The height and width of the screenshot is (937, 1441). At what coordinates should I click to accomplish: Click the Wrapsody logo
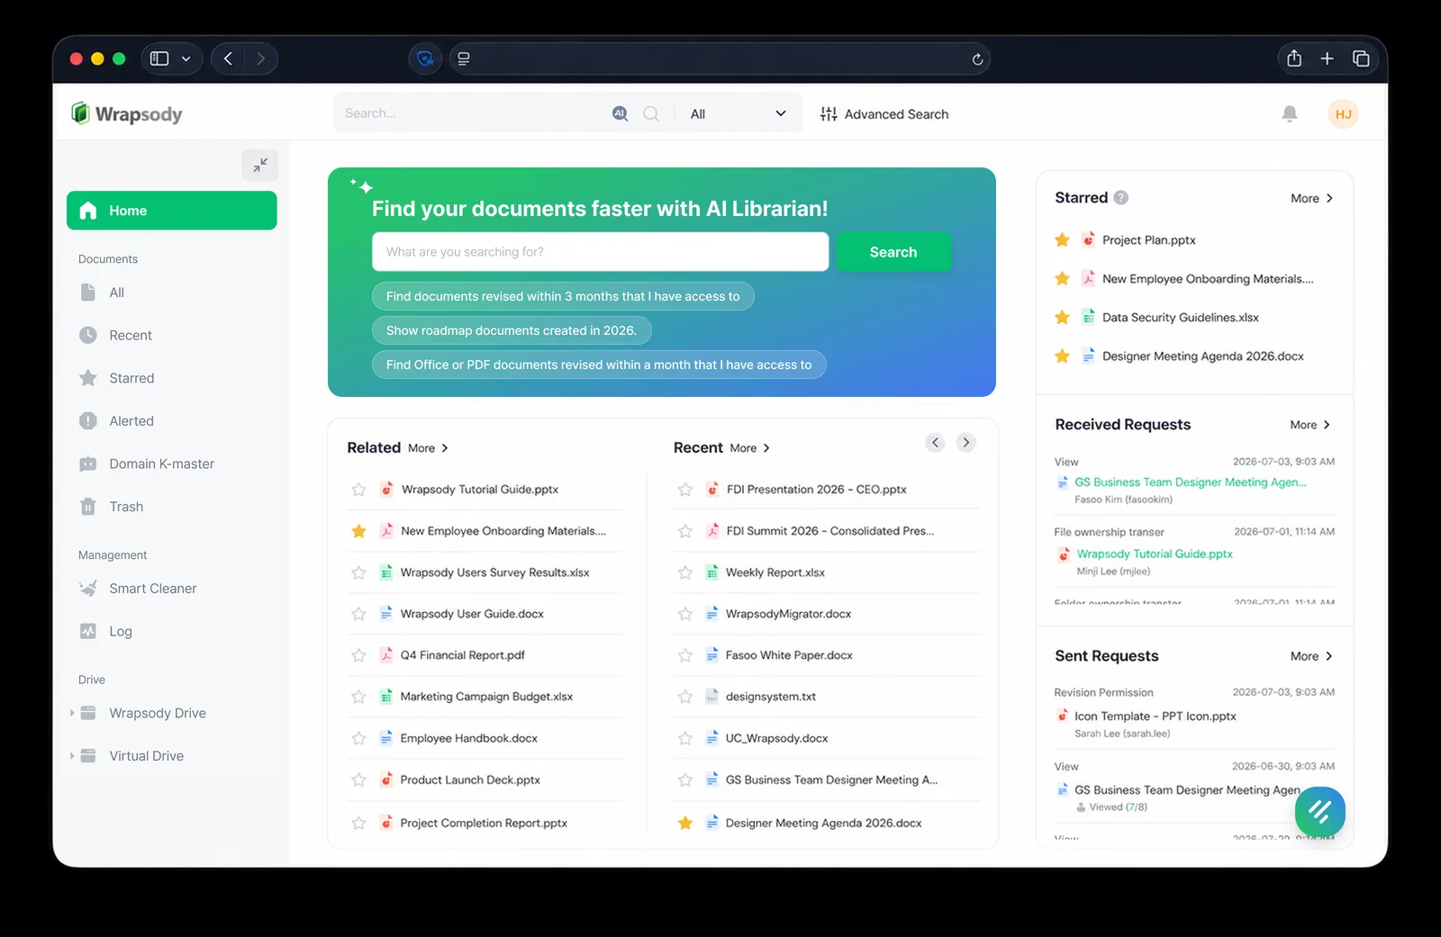[127, 113]
